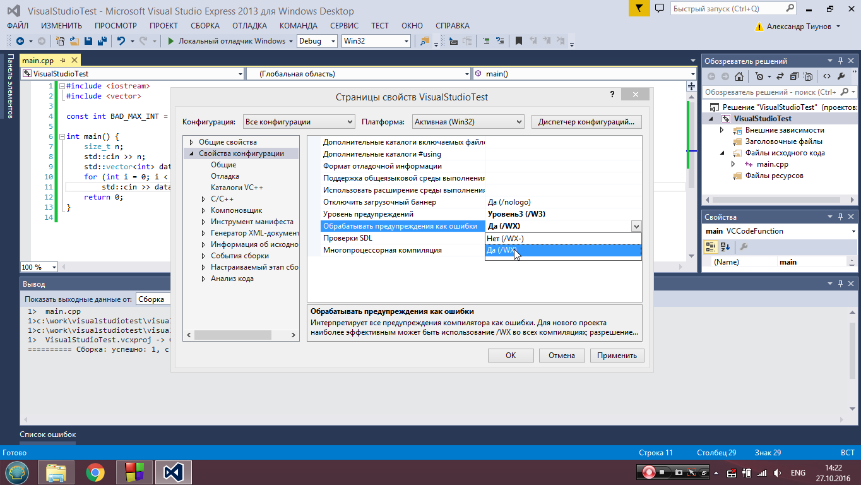Screen dimensions: 861x485
Task: Expand the Общие свойства tree node
Action: tap(191, 142)
